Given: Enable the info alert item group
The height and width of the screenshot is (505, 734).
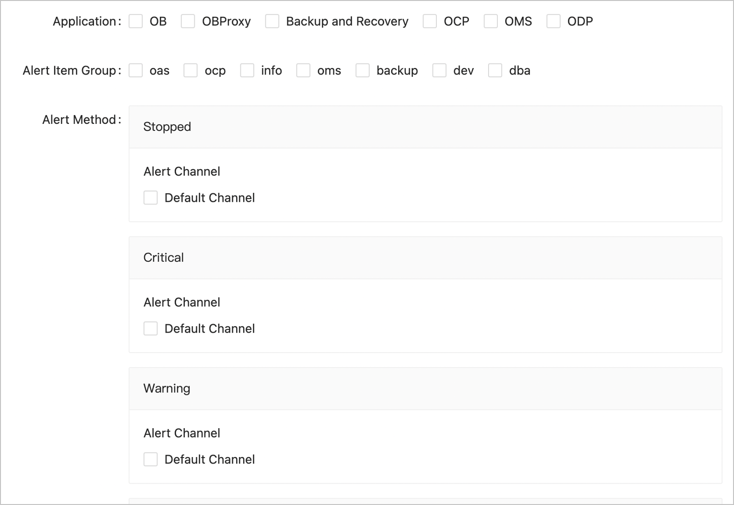Looking at the screenshot, I should click(x=247, y=70).
